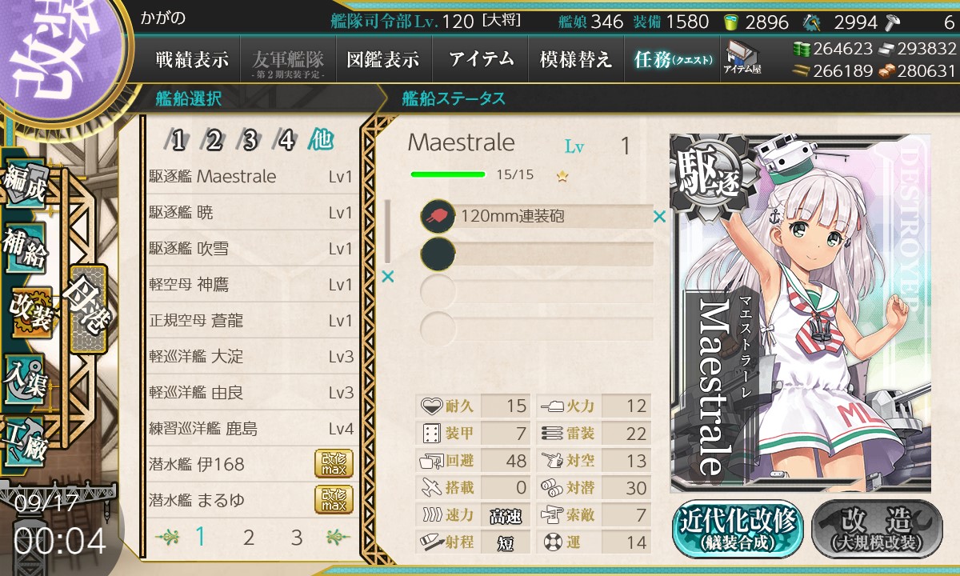This screenshot has width=960, height=576.
Task: Open 任務 (クエスト) quest menu
Action: click(672, 58)
